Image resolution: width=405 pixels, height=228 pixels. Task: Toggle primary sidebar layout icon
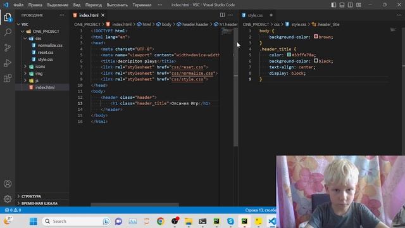[x=333, y=5]
